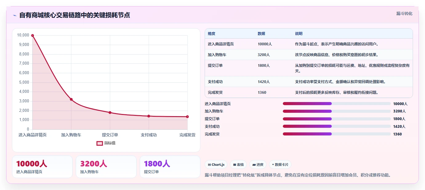425x190 pixels.
Task: Click the 1420人 value in the table
Action: tap(264, 82)
